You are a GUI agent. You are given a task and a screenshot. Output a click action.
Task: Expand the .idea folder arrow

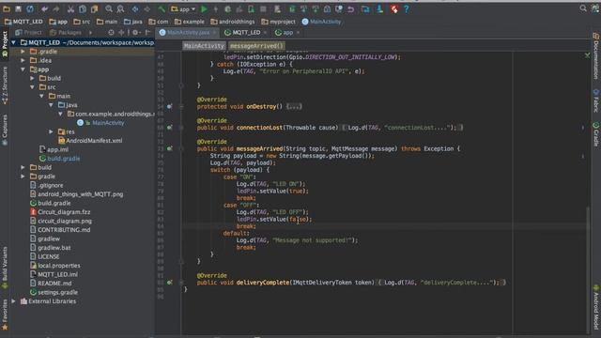coord(23,60)
